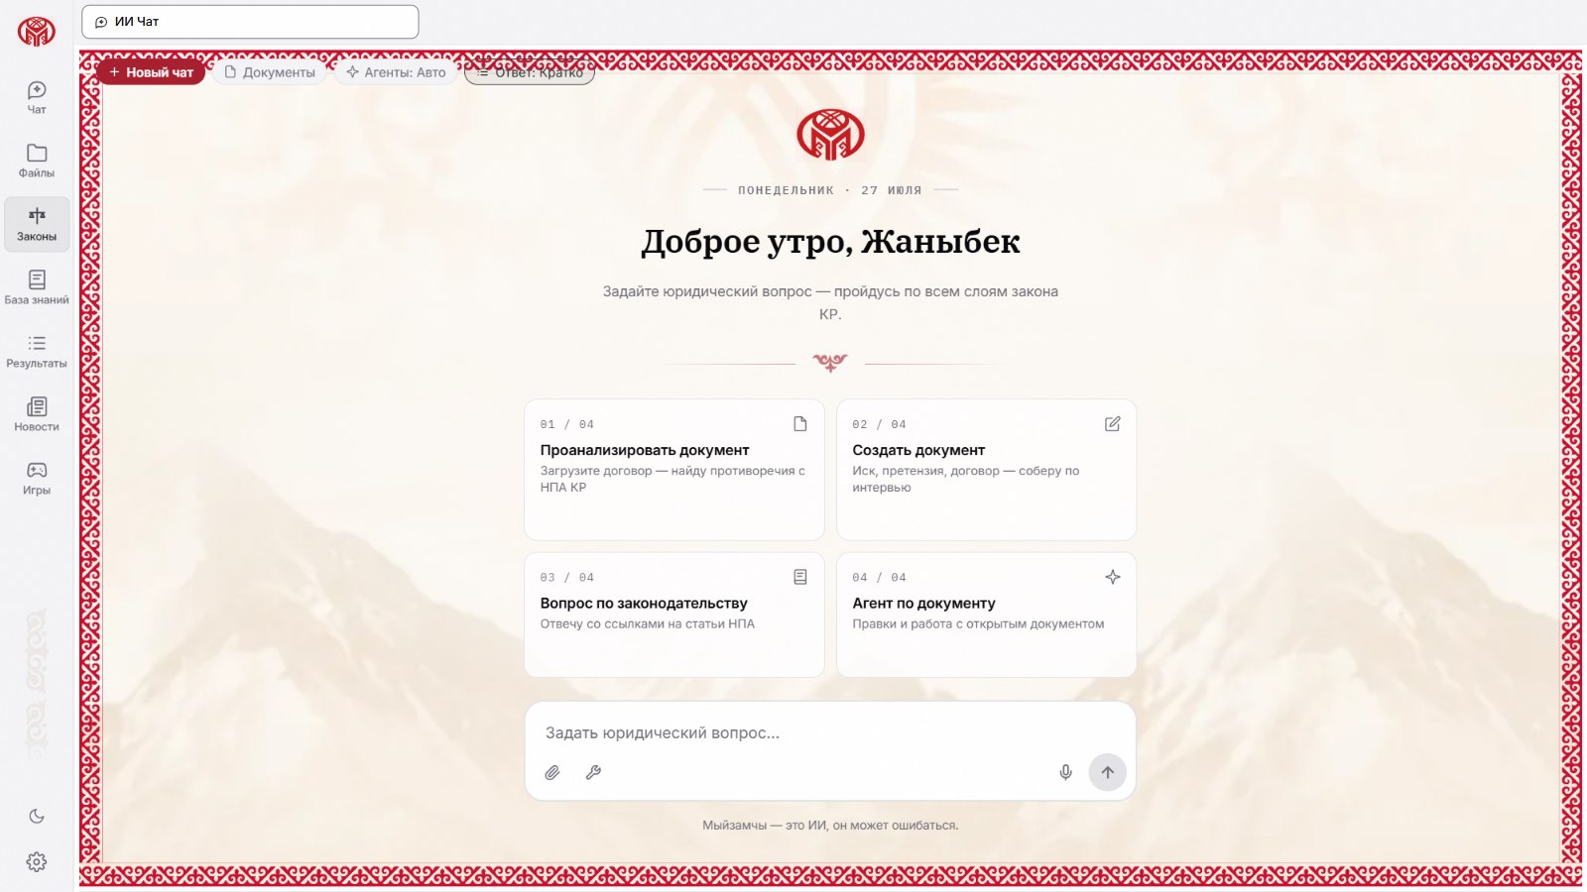
Task: Click the sparkle icon on card 04
Action: 1113,577
